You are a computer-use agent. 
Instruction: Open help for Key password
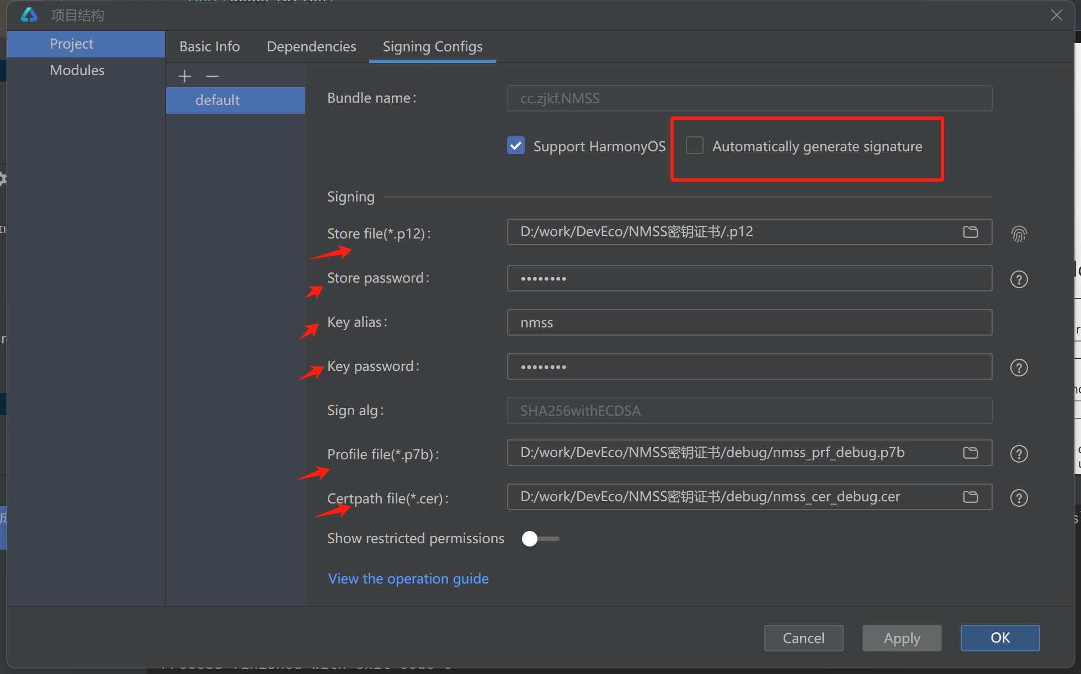(1019, 368)
